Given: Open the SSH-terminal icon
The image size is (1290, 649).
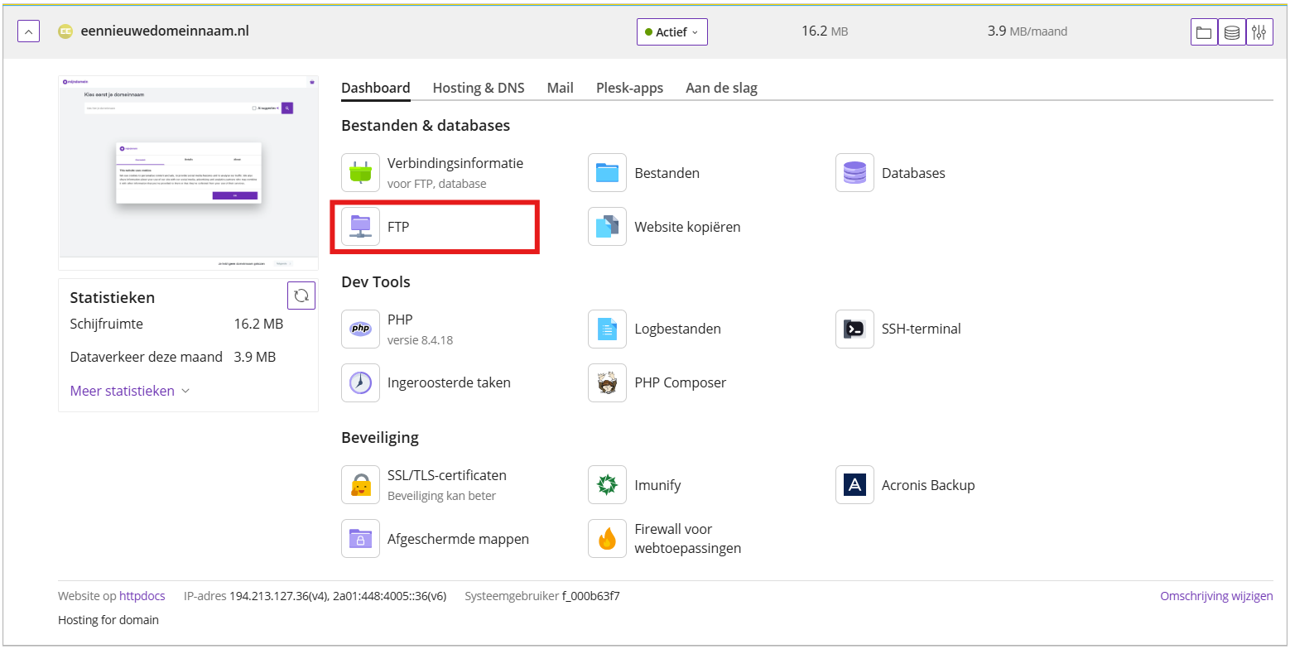Looking at the screenshot, I should tap(854, 329).
